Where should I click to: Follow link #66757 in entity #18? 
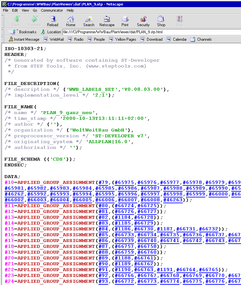click(x=124, y=247)
